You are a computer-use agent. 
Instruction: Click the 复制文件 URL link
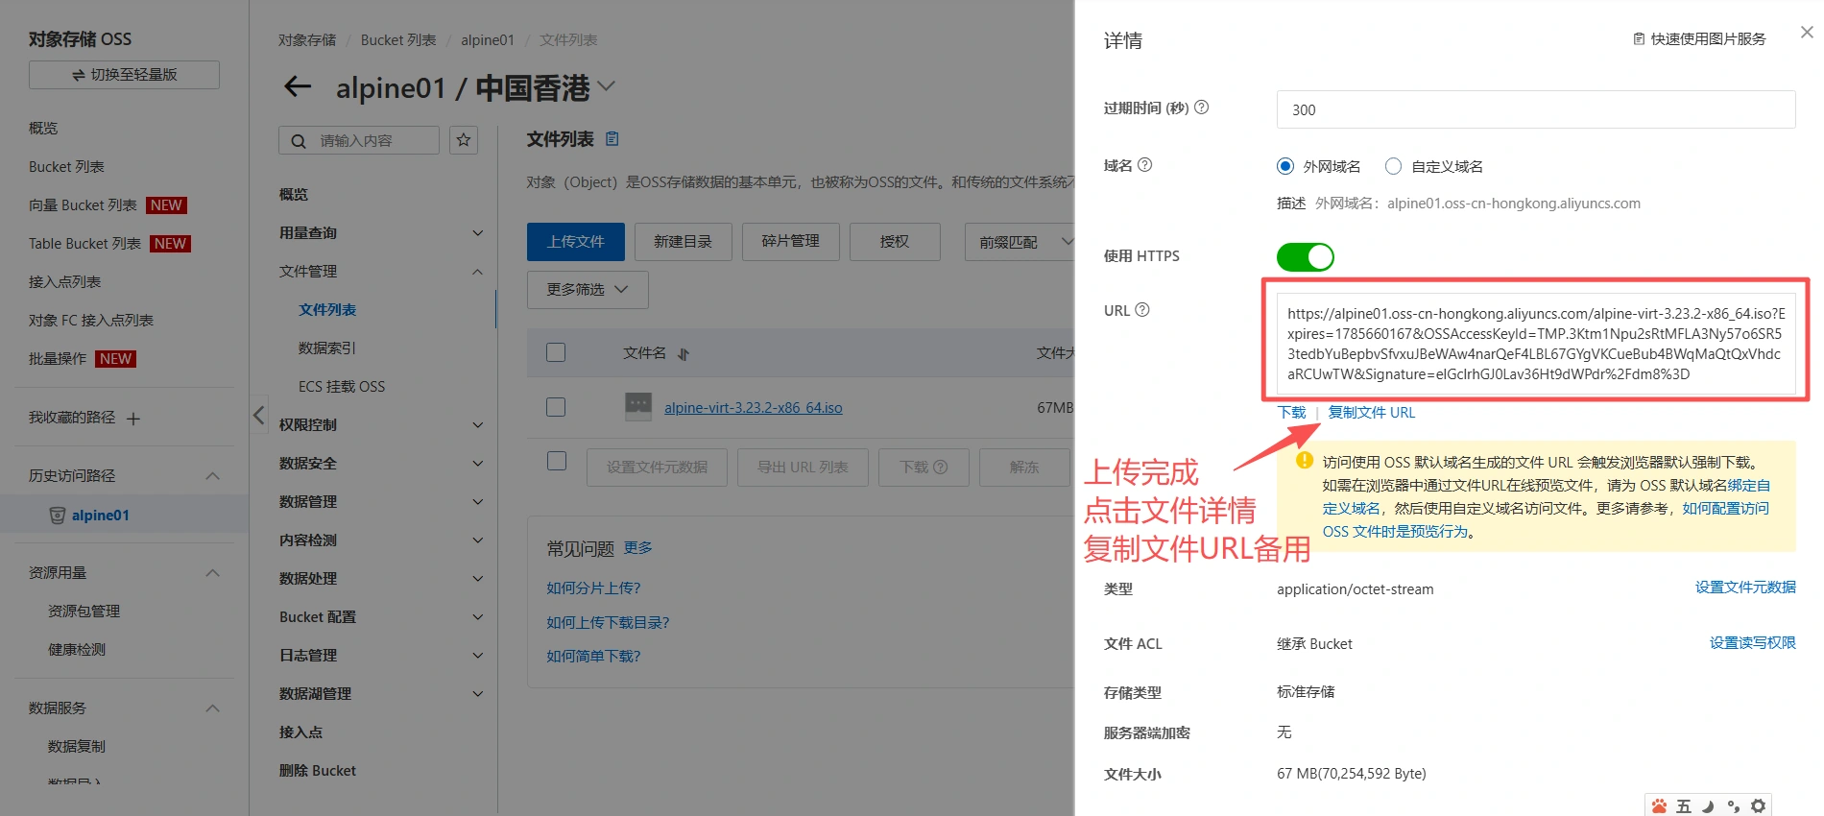point(1371,413)
